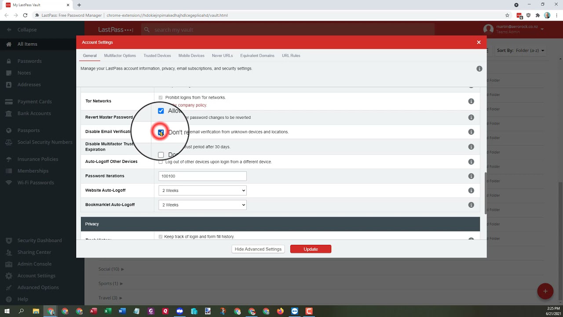Click the Password Iterations field
Viewport: 563px width, 317px height.
[x=202, y=176]
